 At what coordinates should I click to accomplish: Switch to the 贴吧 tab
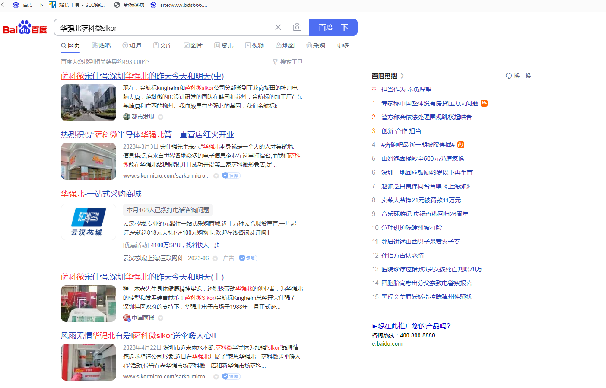tap(101, 45)
